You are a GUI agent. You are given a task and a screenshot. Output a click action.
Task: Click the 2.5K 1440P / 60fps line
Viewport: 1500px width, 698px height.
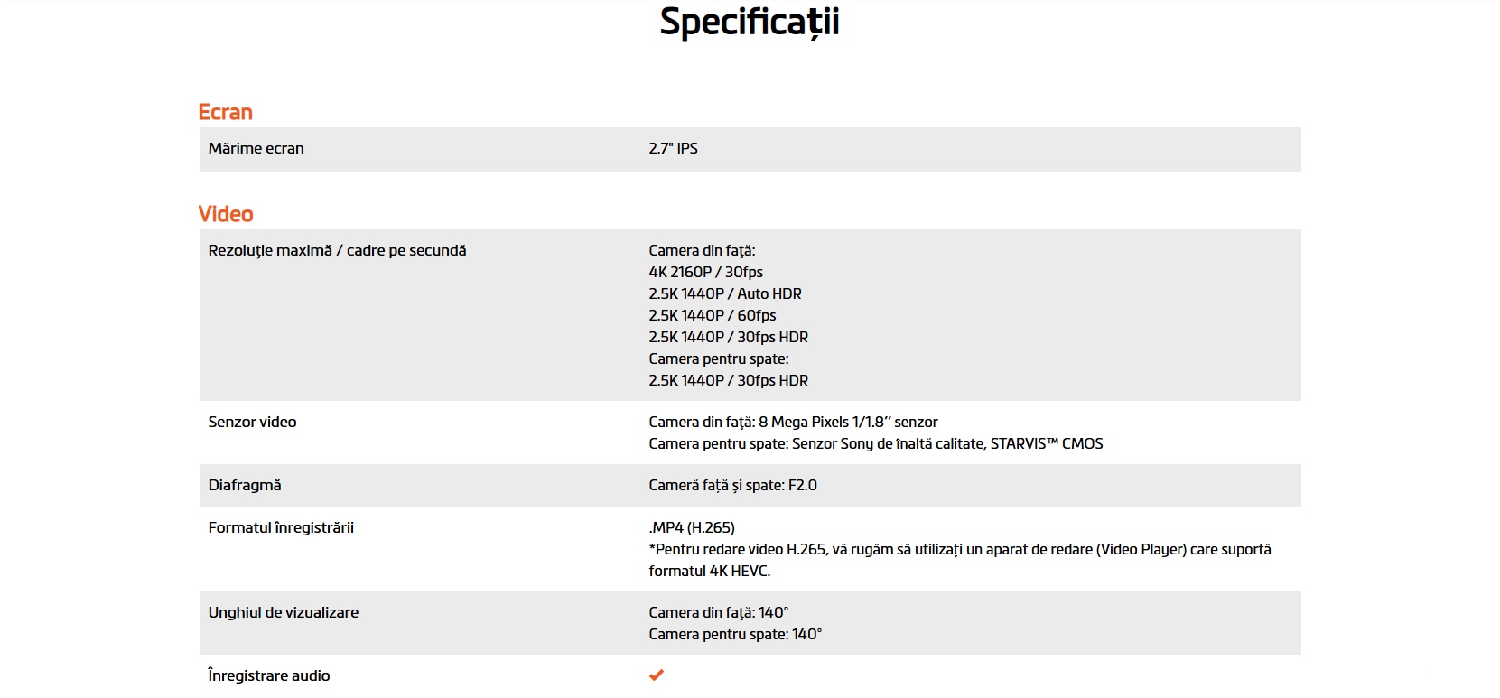click(x=712, y=315)
